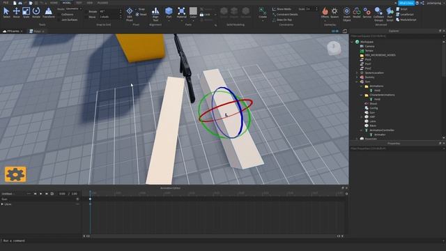
Task: Click the share icon near username
Action: click(x=422, y=3)
